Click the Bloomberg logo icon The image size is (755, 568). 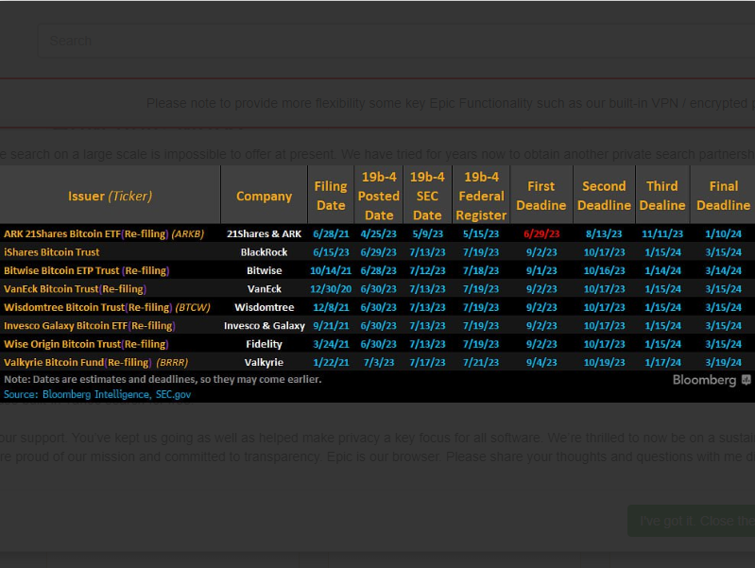(746, 380)
